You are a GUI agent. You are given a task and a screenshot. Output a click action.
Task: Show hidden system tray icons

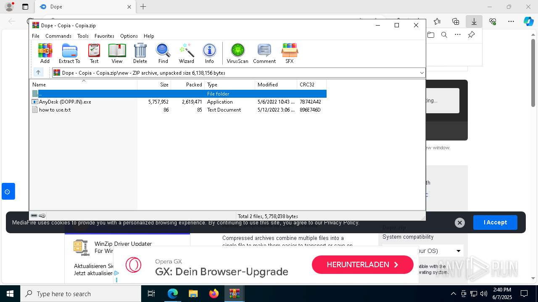(453, 294)
